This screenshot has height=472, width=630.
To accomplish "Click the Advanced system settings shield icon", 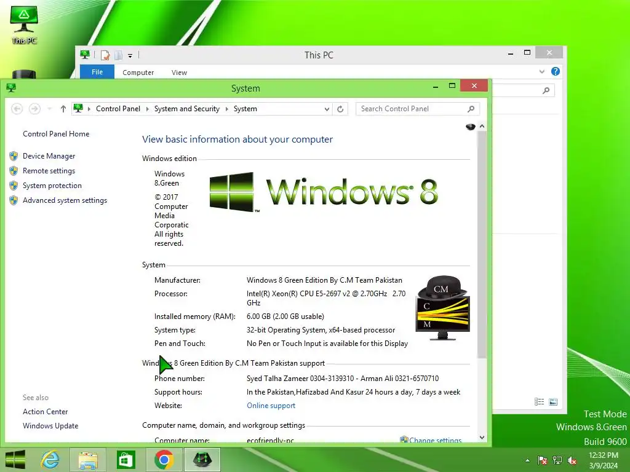I will (x=14, y=200).
